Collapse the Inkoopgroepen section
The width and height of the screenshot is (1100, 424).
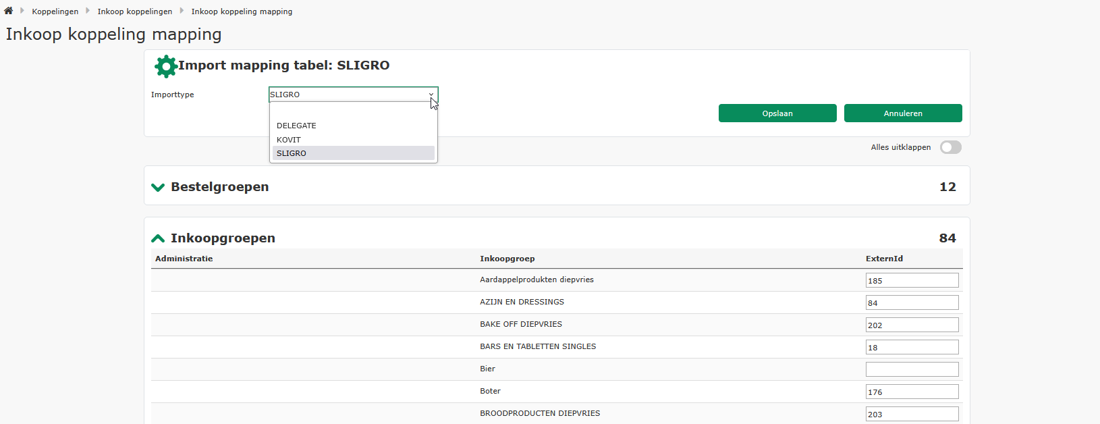click(158, 238)
